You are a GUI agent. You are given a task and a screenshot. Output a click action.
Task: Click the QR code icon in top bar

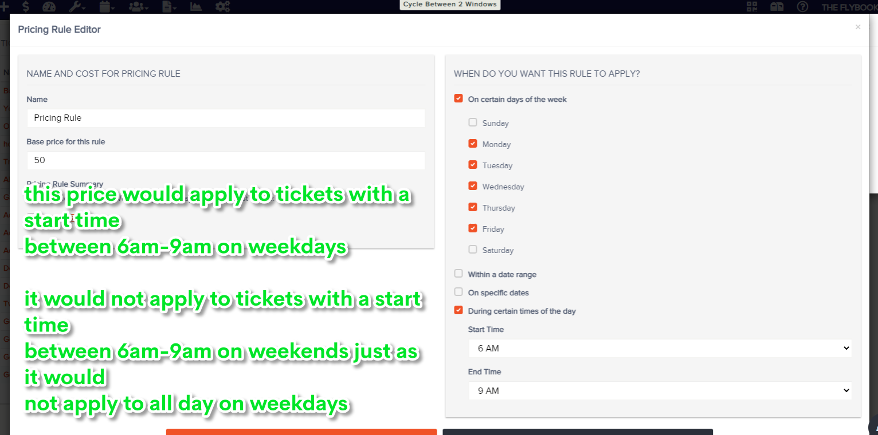coord(752,6)
